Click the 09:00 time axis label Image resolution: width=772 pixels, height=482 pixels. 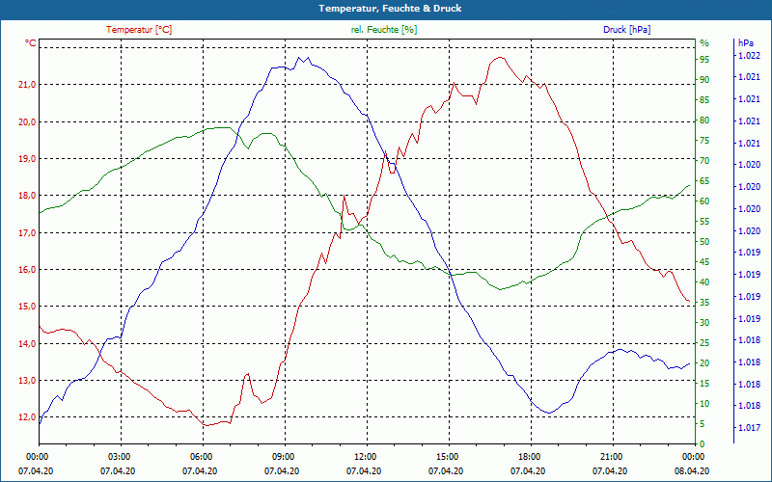click(282, 456)
